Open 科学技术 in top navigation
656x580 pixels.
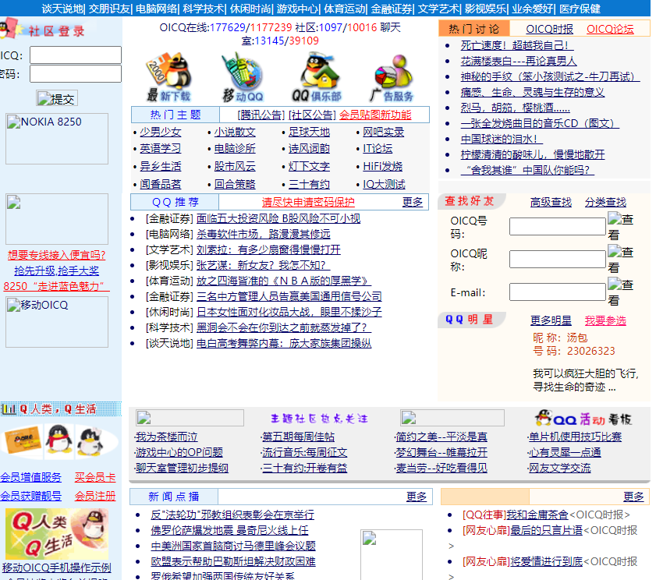(x=204, y=9)
